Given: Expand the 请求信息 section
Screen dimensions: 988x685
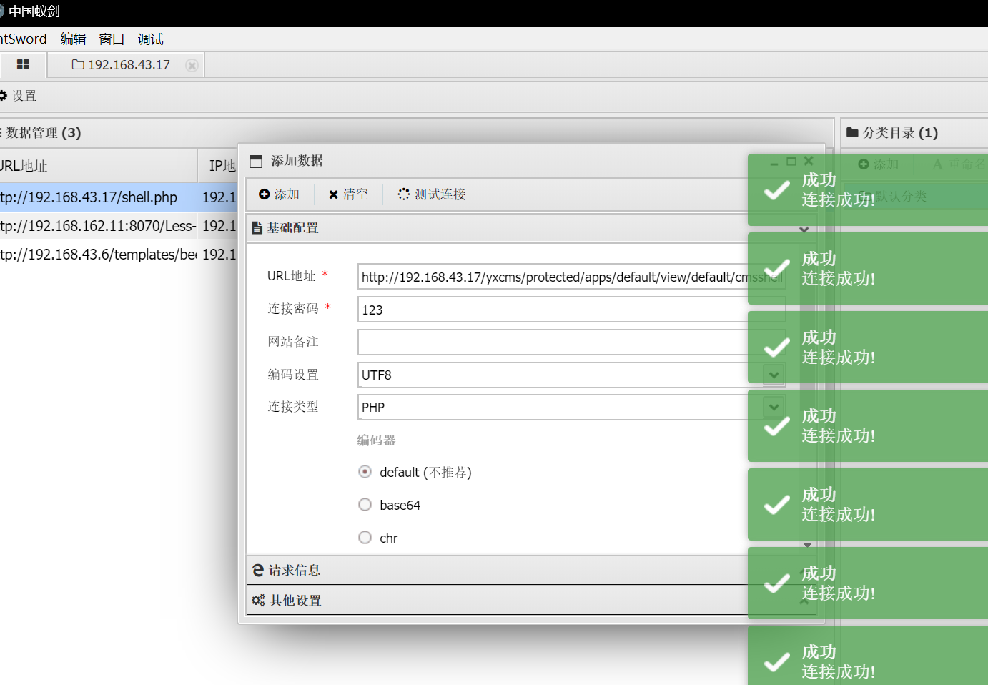Looking at the screenshot, I should tap(531, 571).
